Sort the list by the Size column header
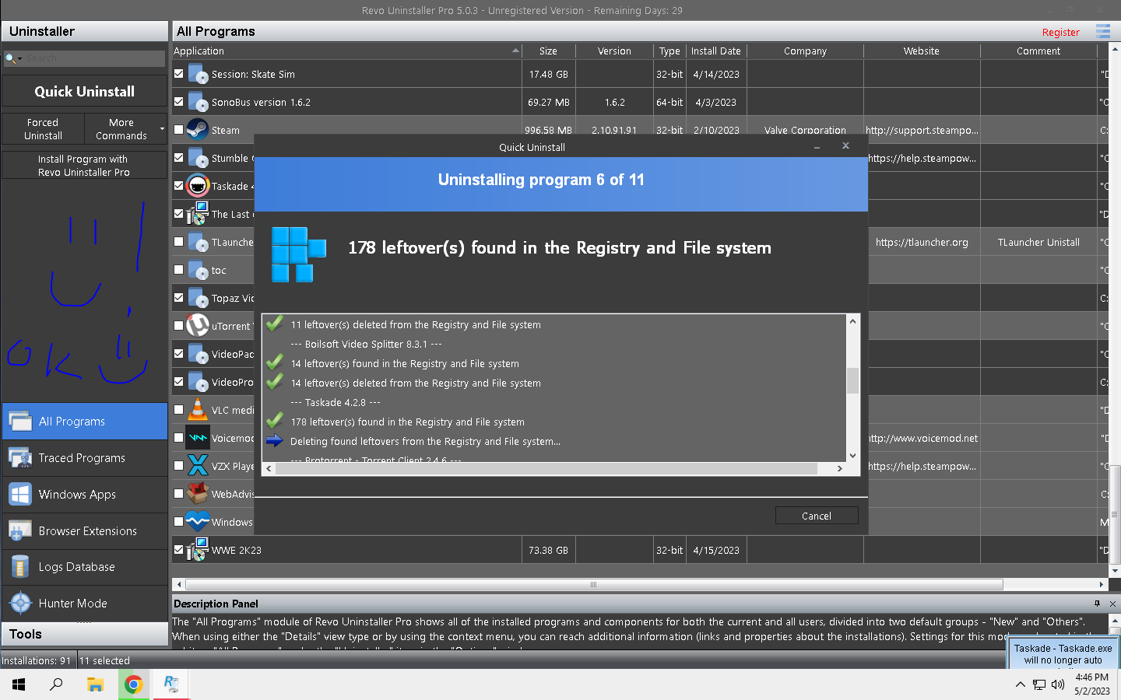This screenshot has height=700, width=1121. tap(548, 51)
